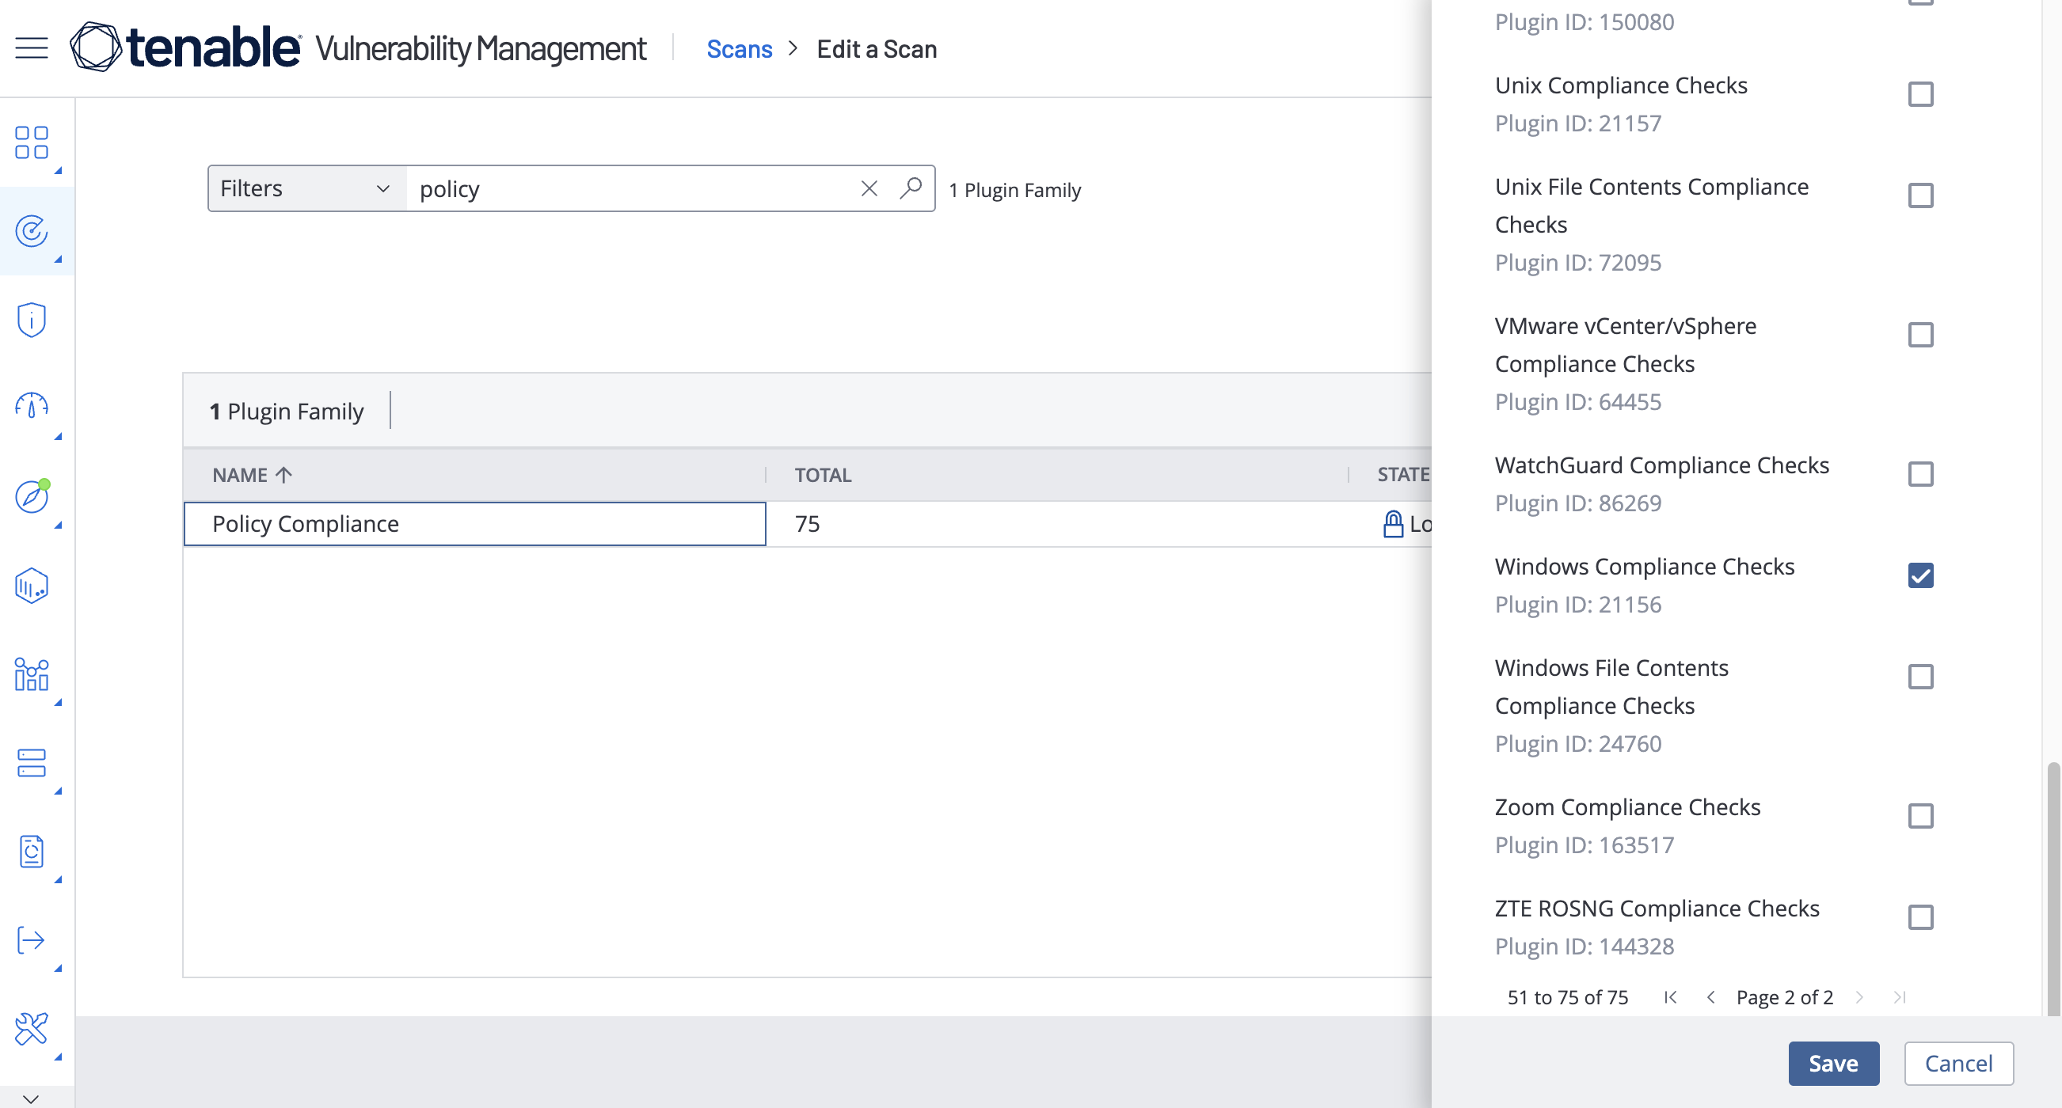The width and height of the screenshot is (2062, 1108).
Task: Uncheck Windows Compliance Checks box
Action: (1920, 575)
